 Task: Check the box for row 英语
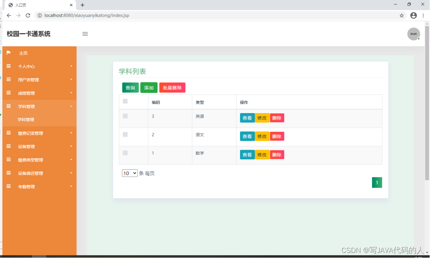125,116
